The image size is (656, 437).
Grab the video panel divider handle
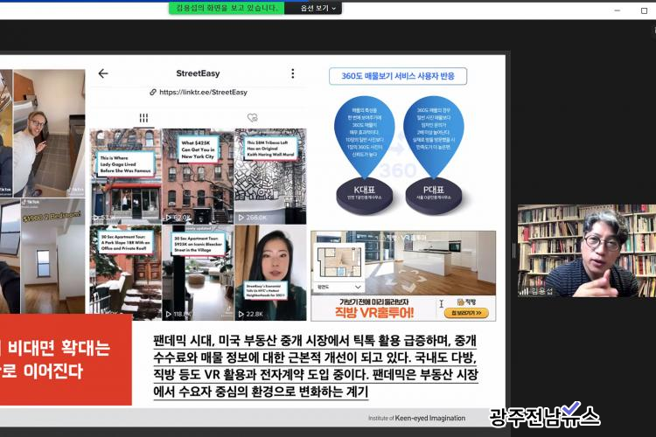pos(514,250)
